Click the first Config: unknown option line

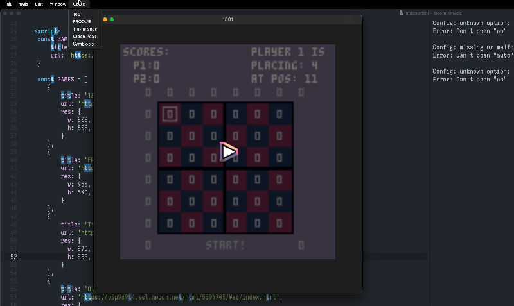point(471,23)
